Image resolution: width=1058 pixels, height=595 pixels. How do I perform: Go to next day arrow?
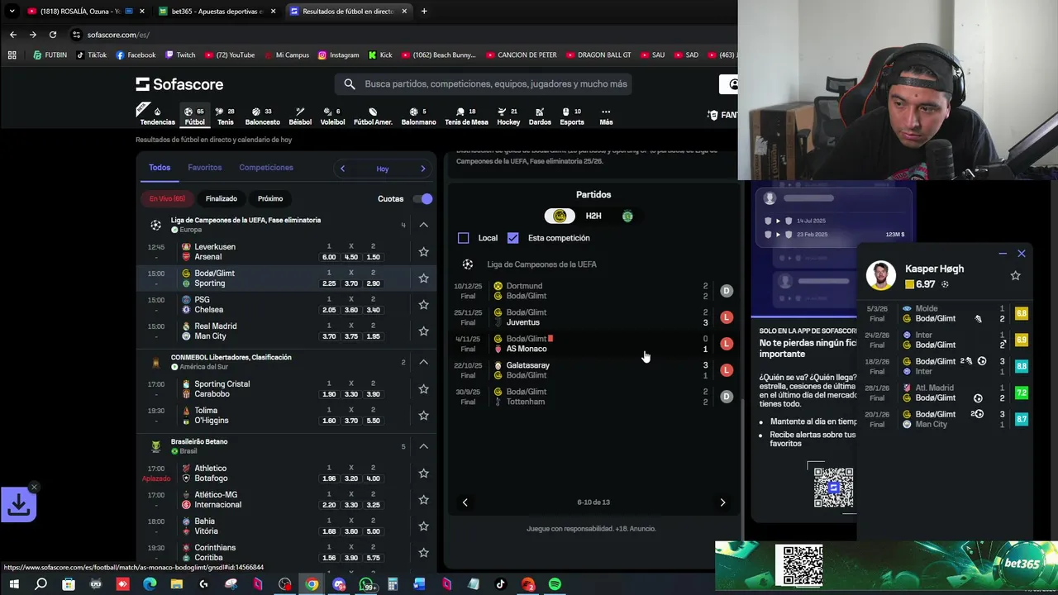pos(422,169)
